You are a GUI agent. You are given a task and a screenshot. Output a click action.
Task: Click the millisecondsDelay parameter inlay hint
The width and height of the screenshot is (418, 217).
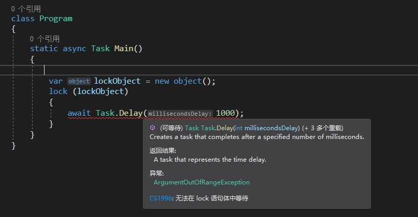coord(180,114)
